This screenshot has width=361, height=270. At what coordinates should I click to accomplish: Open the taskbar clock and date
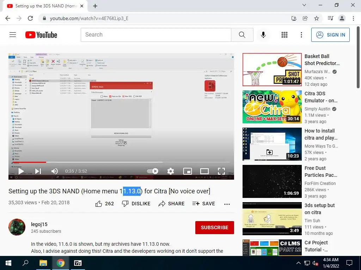coord(331,263)
